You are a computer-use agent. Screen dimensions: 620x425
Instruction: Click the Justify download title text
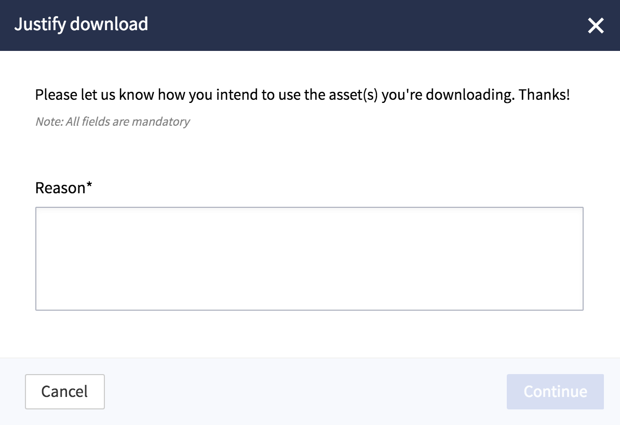pyautogui.click(x=81, y=24)
